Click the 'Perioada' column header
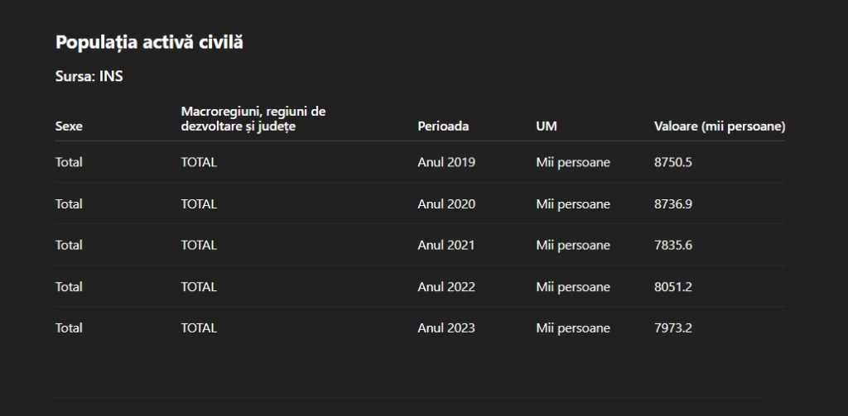 443,127
